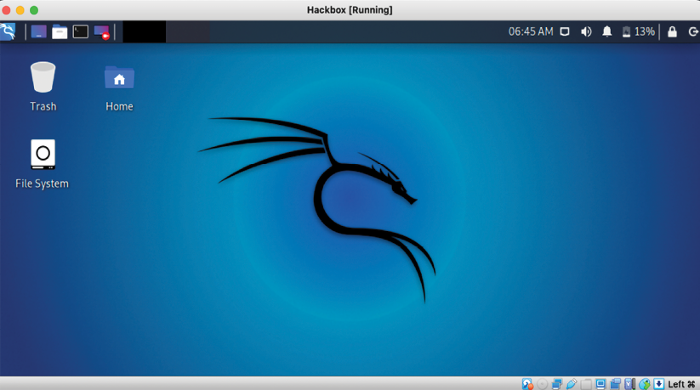Click the VirtualBox optical drive indicator
This screenshot has height=390, width=700.
point(542,384)
